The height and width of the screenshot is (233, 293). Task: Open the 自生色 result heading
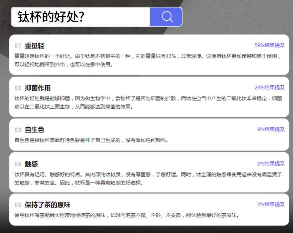(x=34, y=130)
